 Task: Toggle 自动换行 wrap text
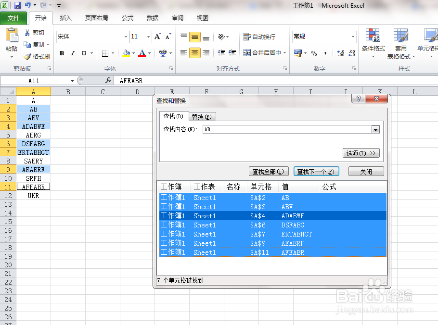pyautogui.click(x=259, y=37)
